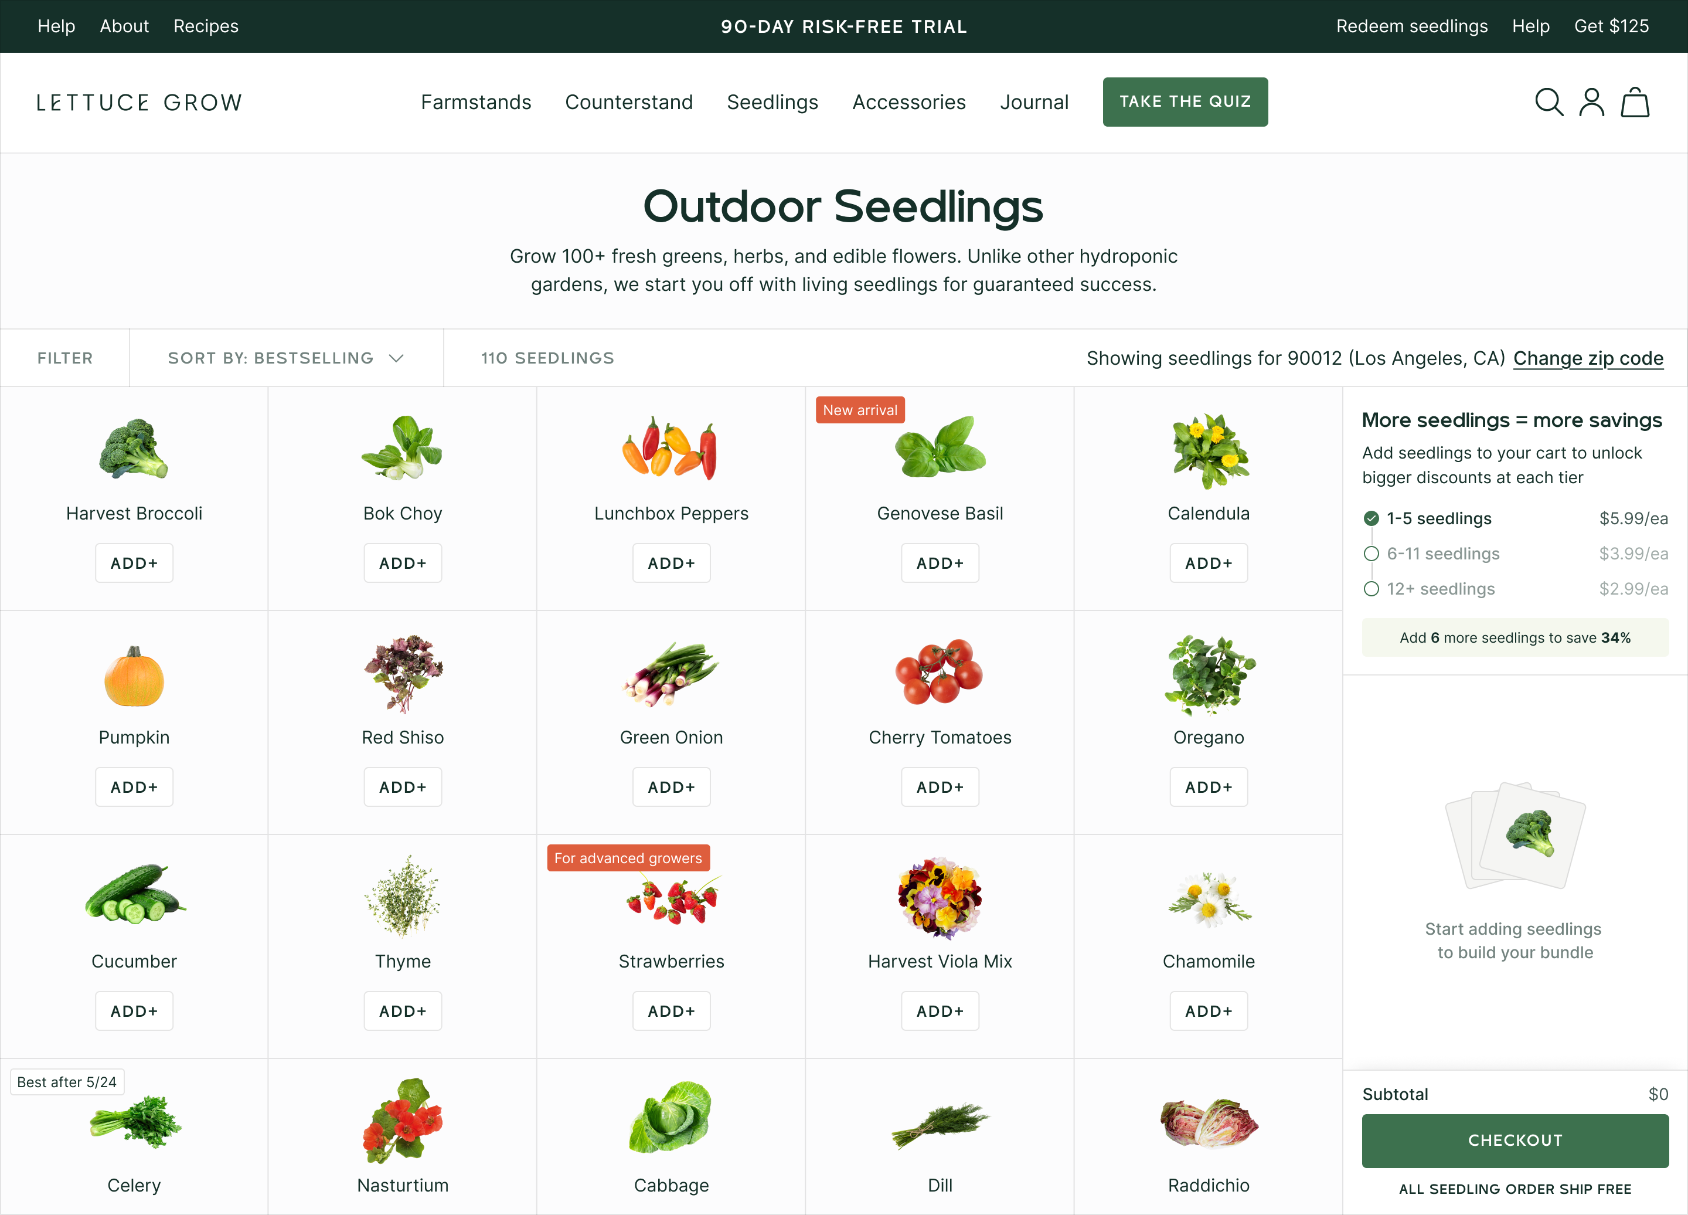Click the Green Onion product image
This screenshot has height=1215, width=1688.
671,674
